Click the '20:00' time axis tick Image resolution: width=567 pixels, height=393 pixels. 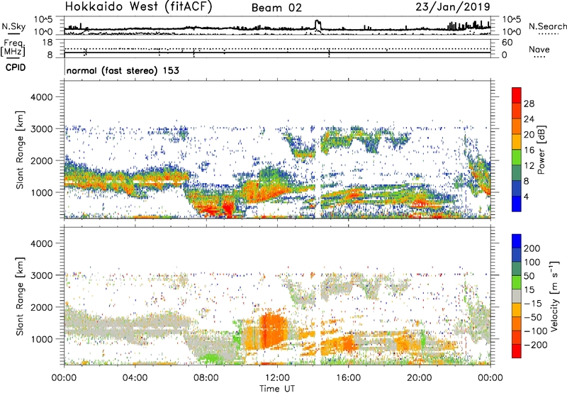(x=419, y=378)
